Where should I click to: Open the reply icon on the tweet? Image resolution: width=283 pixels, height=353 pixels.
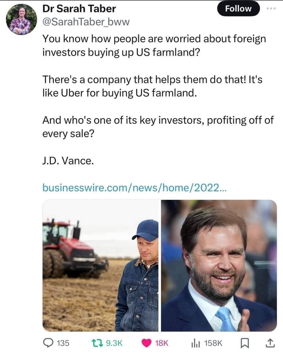(x=49, y=342)
